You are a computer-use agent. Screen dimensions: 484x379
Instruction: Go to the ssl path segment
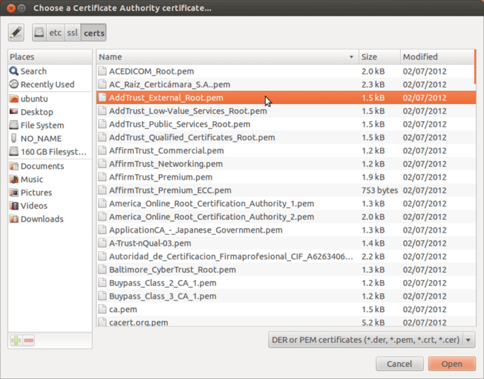[x=73, y=32]
